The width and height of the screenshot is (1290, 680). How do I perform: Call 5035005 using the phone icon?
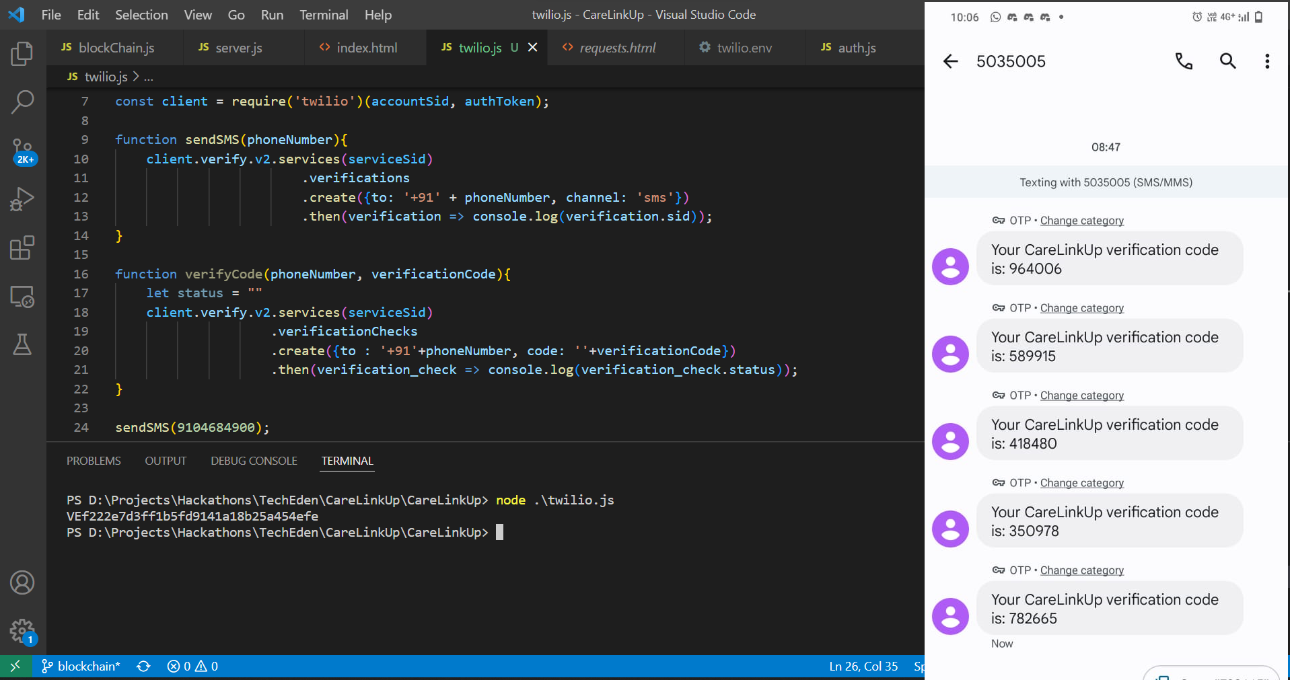(1184, 61)
